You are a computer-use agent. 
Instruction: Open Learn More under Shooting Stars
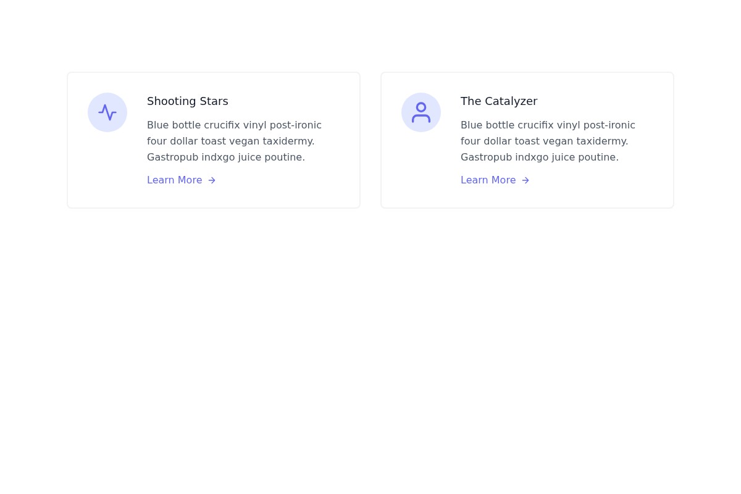coord(175,180)
